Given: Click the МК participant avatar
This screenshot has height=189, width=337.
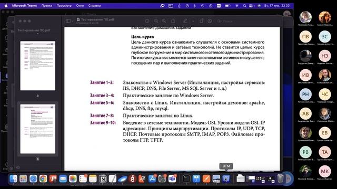Looking at the screenshot, I should coord(325,172).
